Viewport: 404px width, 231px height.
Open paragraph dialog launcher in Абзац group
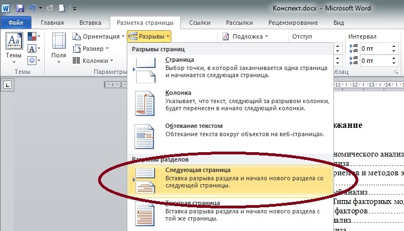pos(396,72)
